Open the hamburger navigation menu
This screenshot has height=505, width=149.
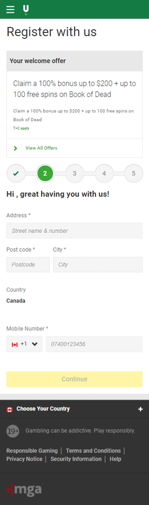point(10,10)
